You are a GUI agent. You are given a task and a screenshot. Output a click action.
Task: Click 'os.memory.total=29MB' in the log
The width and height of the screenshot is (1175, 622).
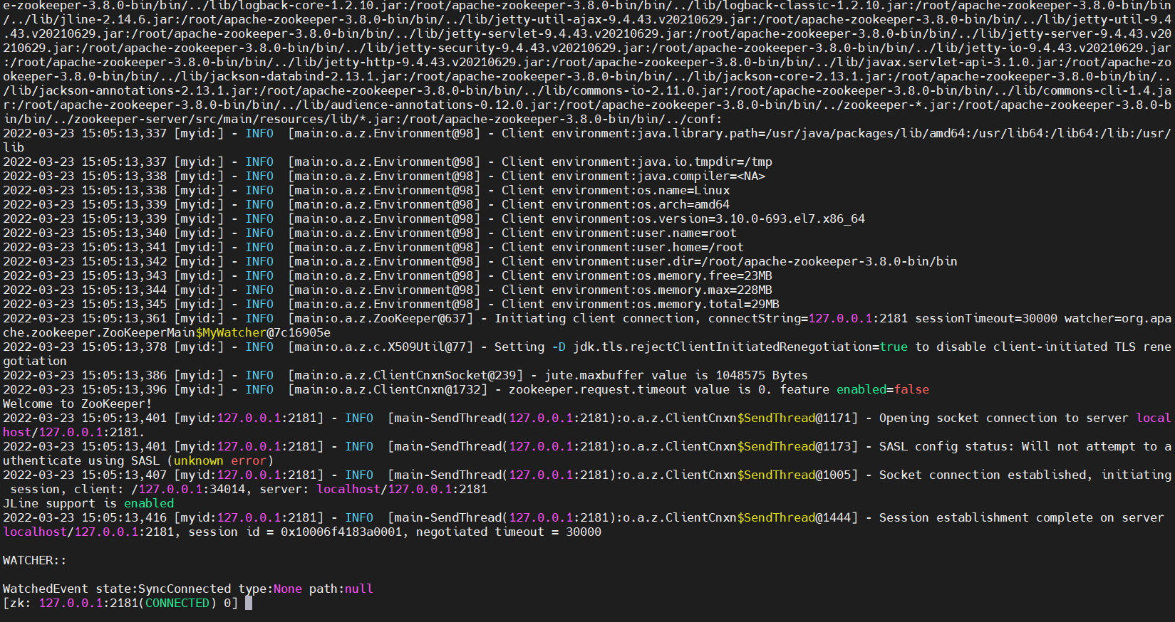[x=708, y=304]
